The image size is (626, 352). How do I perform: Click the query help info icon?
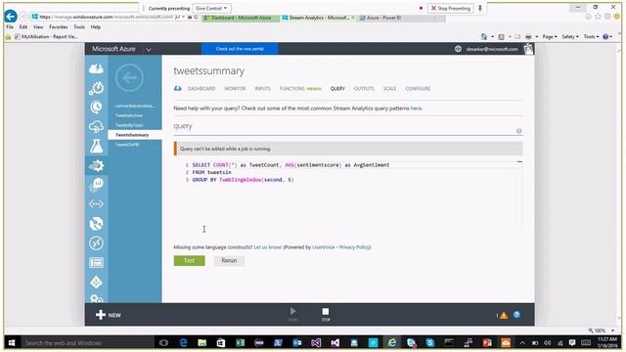point(518,131)
